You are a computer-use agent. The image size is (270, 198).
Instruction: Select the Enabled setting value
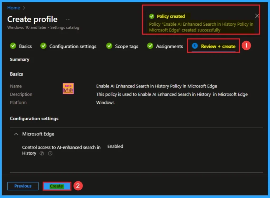[x=115, y=146]
